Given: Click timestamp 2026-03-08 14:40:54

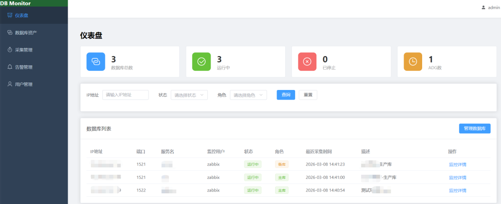Looking at the screenshot, I should (325, 190).
